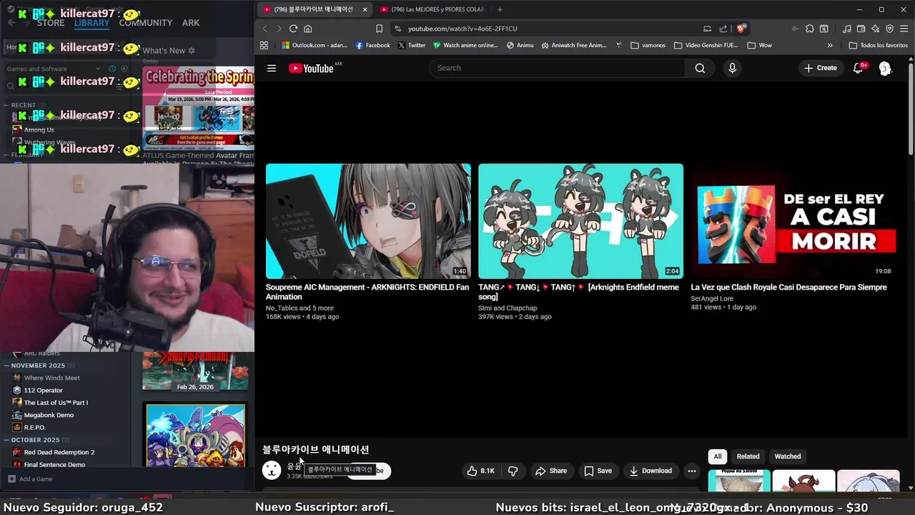Open Watch anime online bookmark
The image size is (915, 515).
coord(465,45)
